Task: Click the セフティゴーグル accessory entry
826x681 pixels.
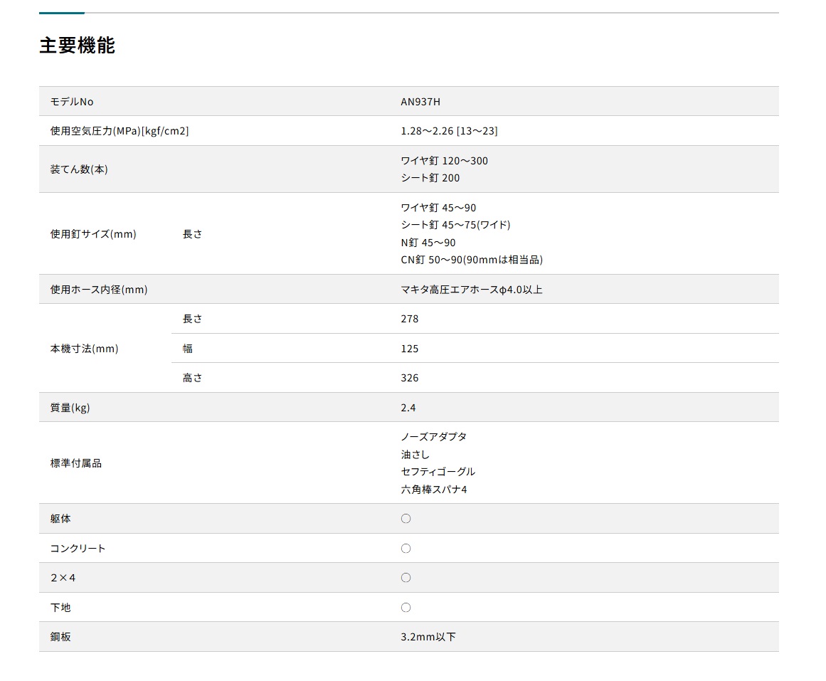Action: click(438, 472)
